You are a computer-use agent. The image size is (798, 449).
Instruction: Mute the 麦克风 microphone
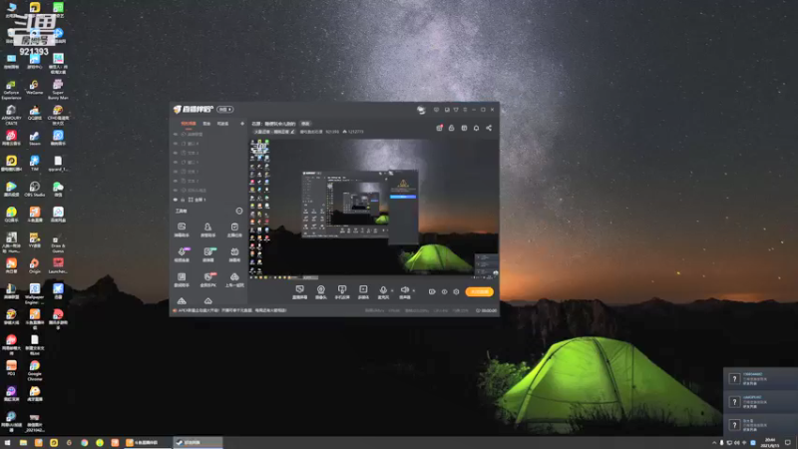(x=383, y=292)
